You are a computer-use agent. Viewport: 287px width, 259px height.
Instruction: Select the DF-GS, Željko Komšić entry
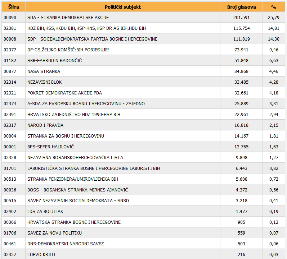[68, 50]
